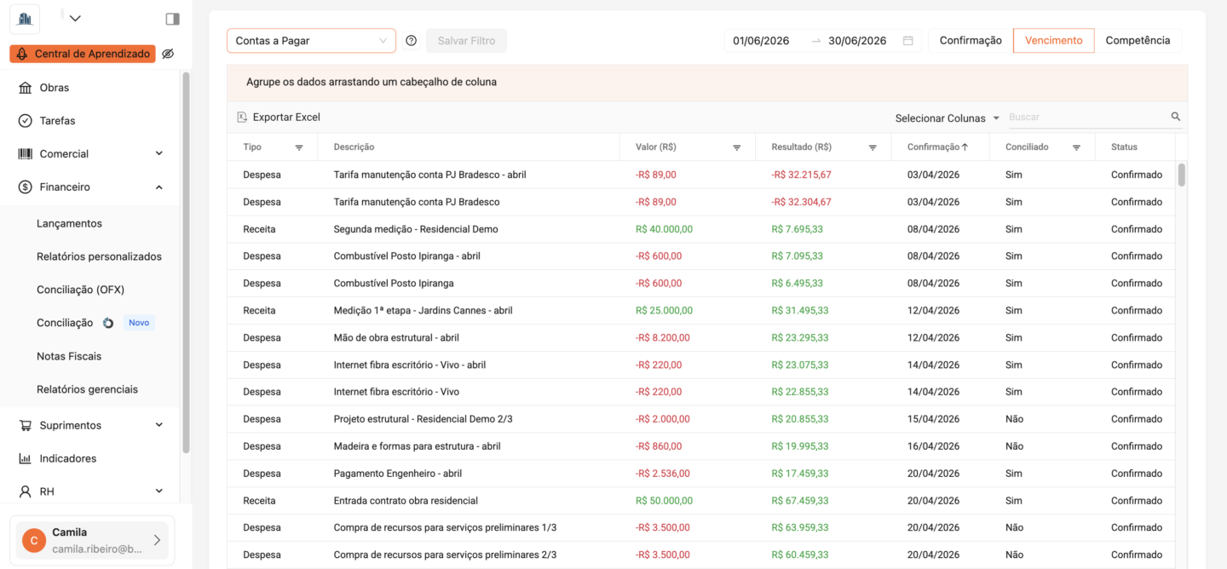Click value R$ 40.000,00
The image size is (1227, 569).
click(664, 229)
